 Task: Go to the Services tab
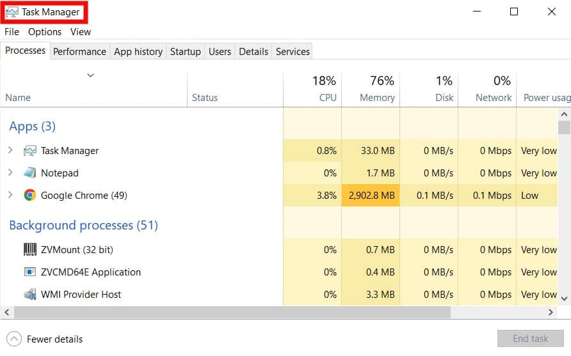(x=293, y=52)
